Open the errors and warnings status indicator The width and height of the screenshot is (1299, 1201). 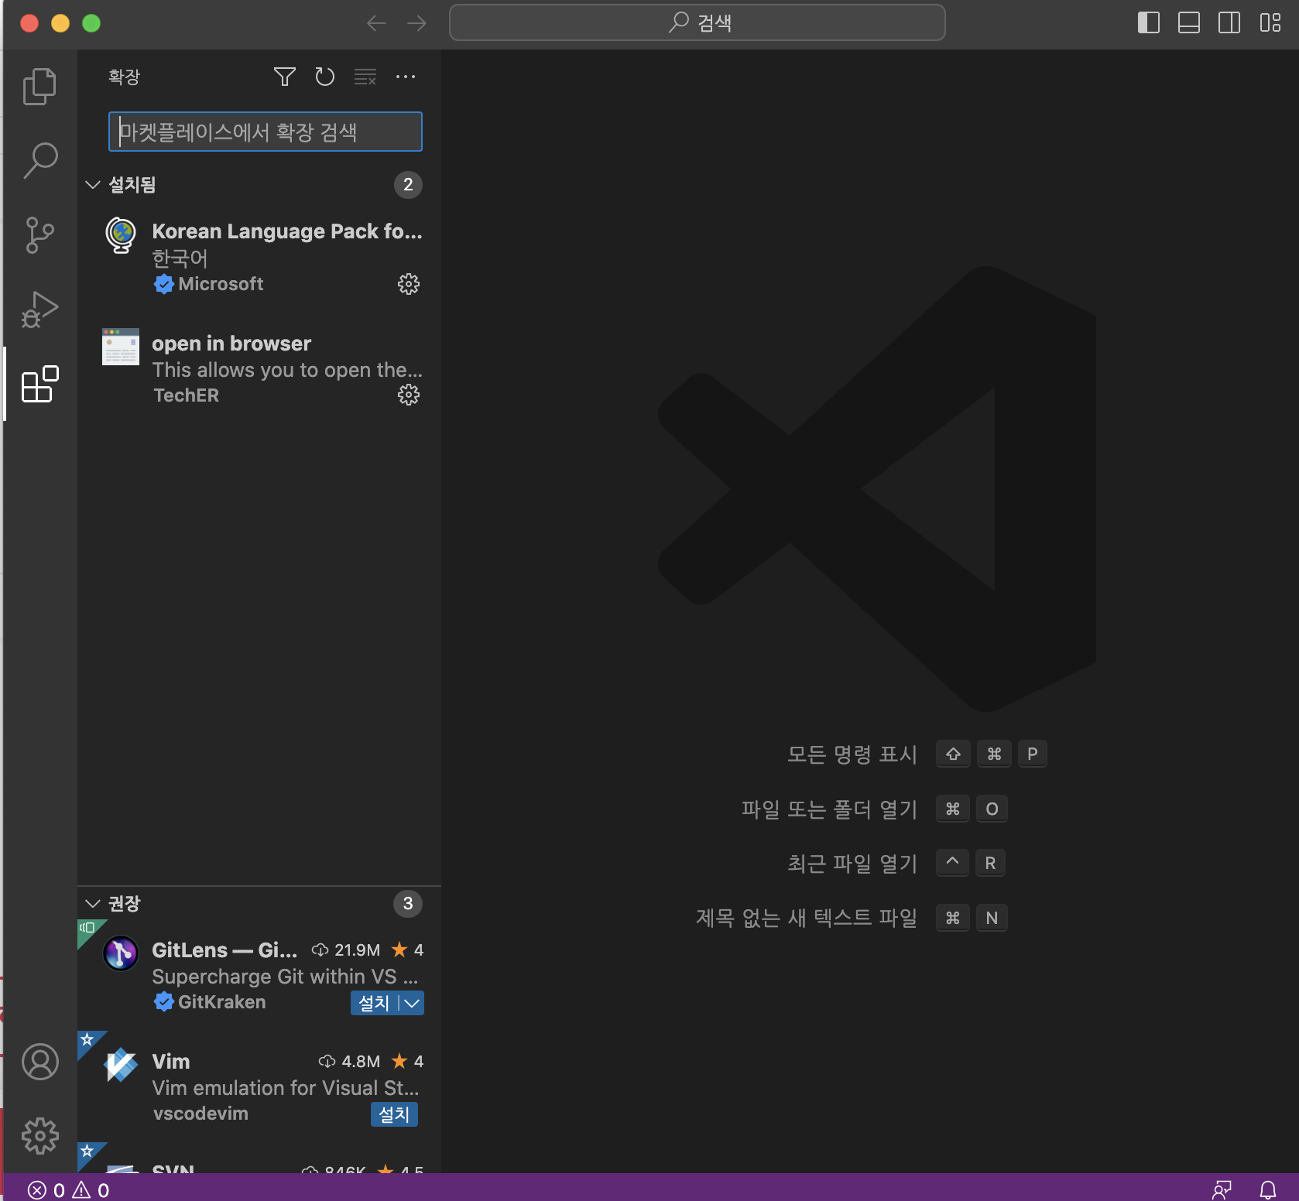69,1189
